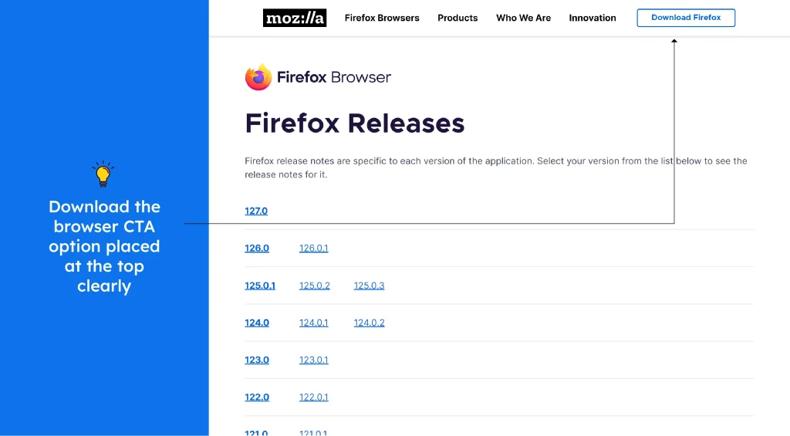The height and width of the screenshot is (436, 790).
Task: Open the 125.0.2 release notes link
Action: tap(315, 286)
